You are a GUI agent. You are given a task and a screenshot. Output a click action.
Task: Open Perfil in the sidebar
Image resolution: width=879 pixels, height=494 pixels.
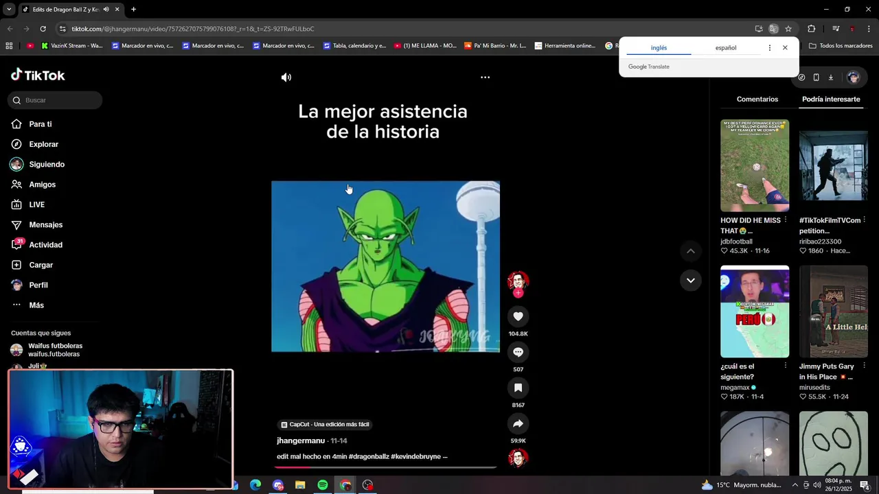(x=38, y=285)
